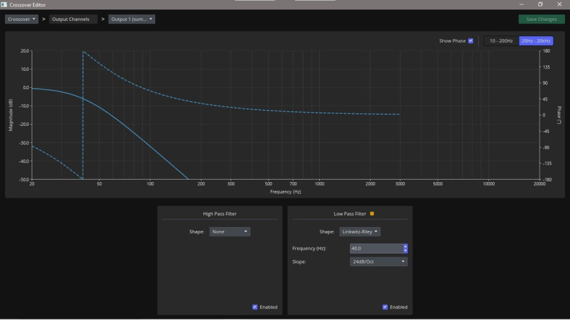The width and height of the screenshot is (570, 320).
Task: Click the orange Low Pass Filter indicator
Action: coord(372,214)
